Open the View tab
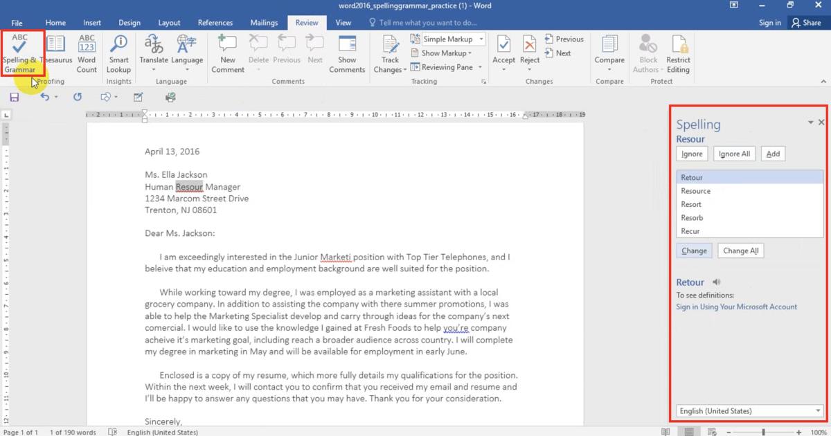 click(x=343, y=23)
